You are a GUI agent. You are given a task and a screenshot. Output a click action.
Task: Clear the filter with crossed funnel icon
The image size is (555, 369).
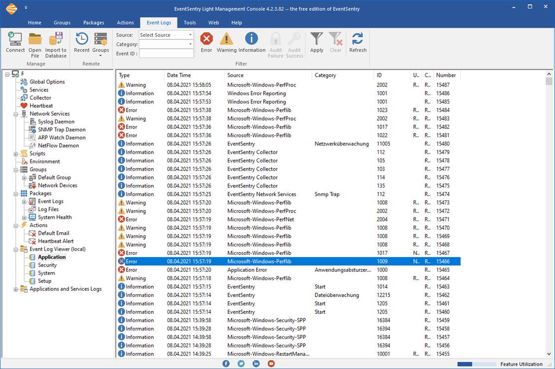335,39
